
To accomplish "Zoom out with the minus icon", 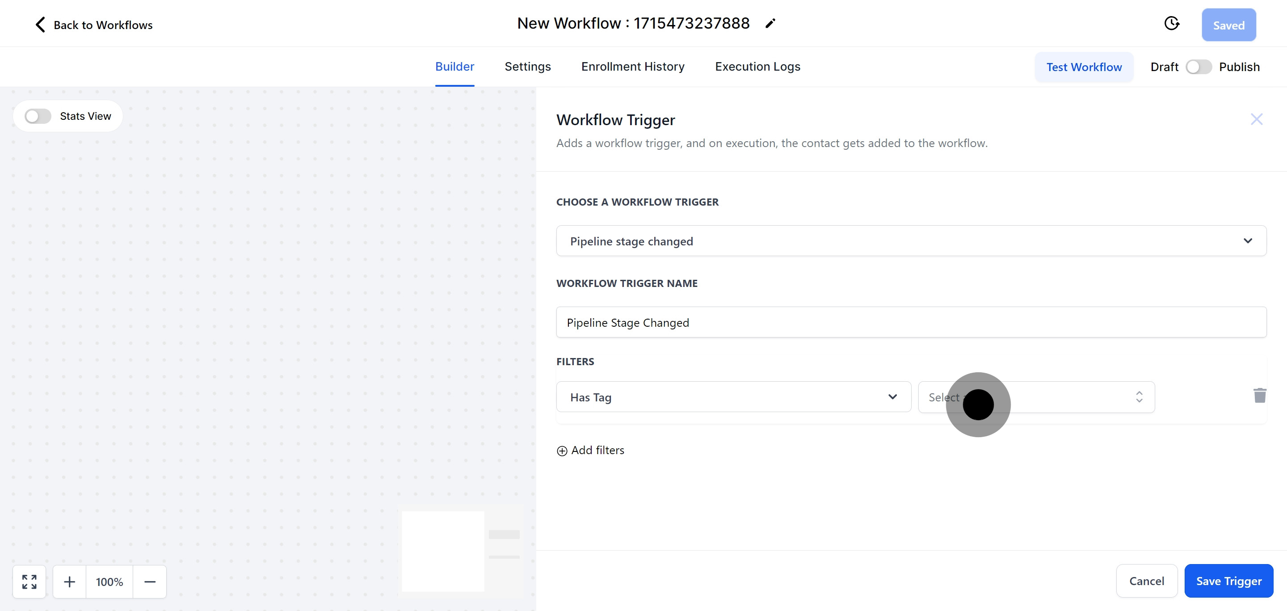I will [150, 582].
